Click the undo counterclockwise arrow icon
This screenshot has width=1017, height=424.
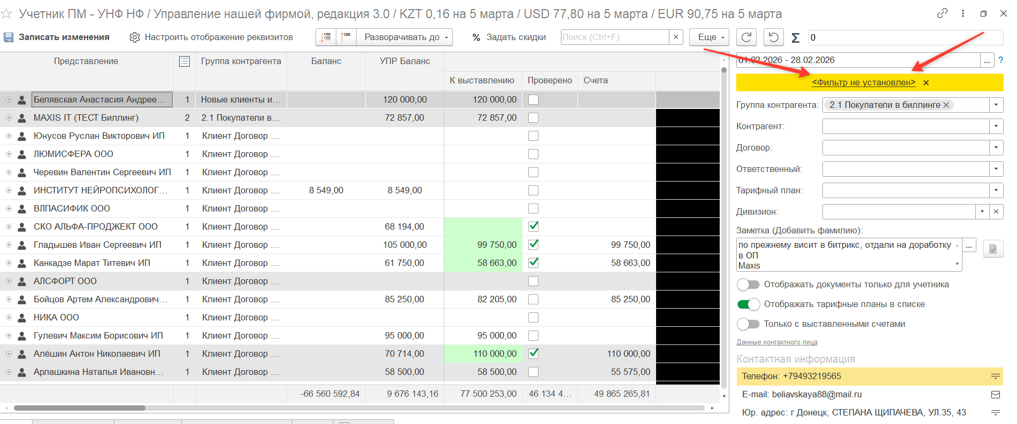point(773,37)
